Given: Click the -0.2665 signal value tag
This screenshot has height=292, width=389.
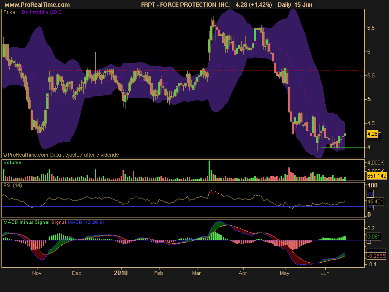Looking at the screenshot, I should point(376,256).
